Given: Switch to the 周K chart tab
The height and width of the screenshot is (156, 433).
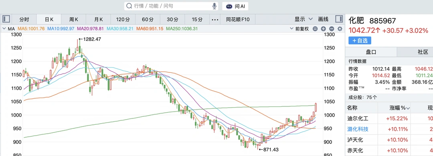Looking at the screenshot, I should (x=74, y=20).
